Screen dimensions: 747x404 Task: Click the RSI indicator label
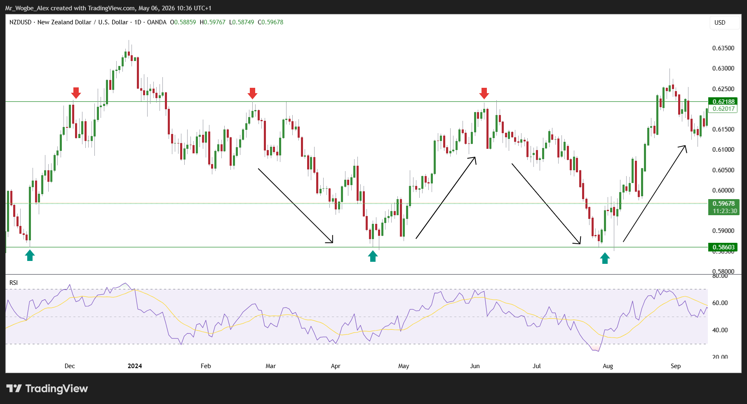[14, 283]
